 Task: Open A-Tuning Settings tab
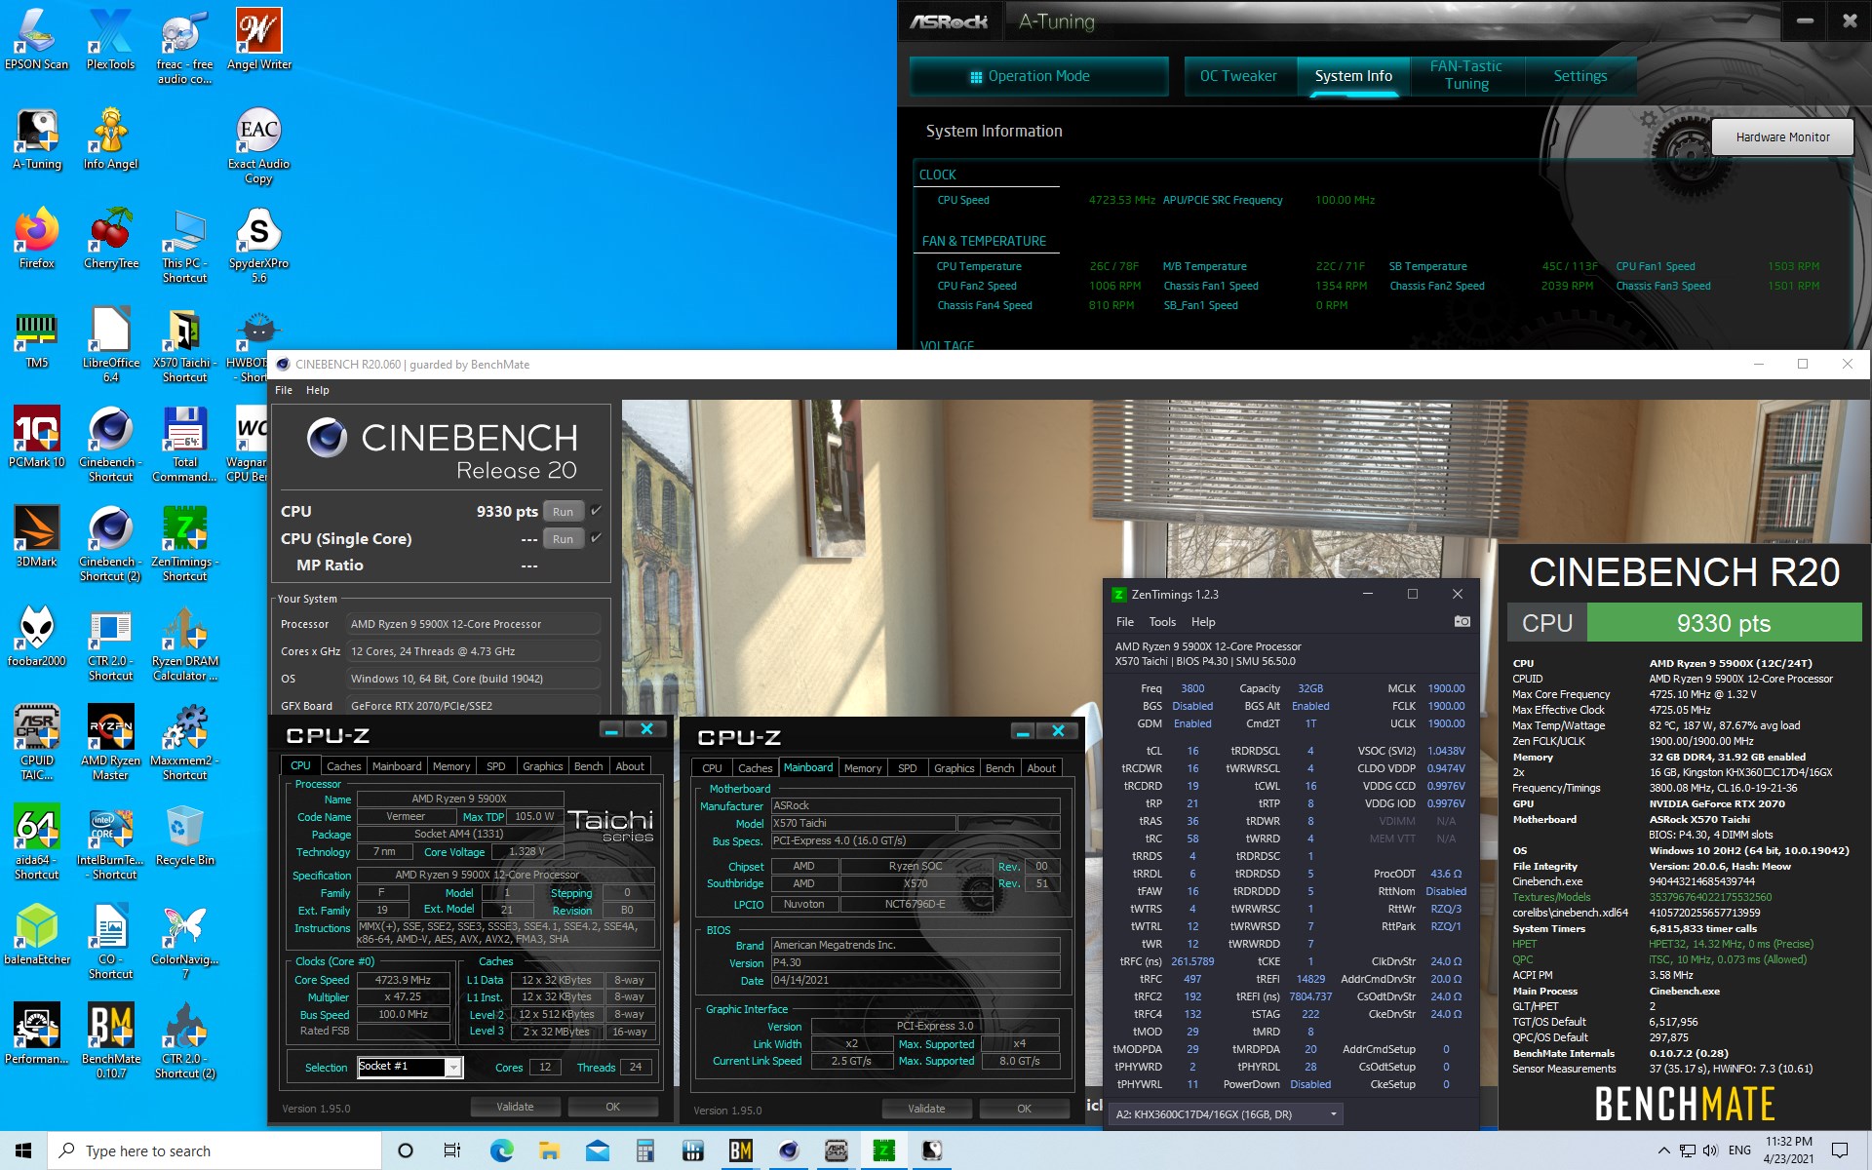[x=1580, y=76]
